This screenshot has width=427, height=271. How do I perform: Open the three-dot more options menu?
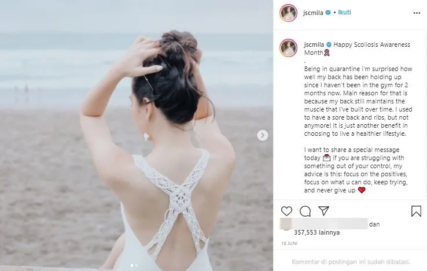(x=417, y=13)
